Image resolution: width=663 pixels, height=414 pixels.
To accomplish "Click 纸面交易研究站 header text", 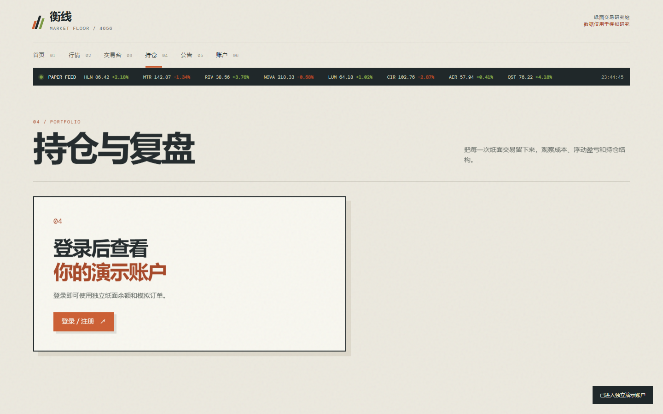I will pos(611,17).
